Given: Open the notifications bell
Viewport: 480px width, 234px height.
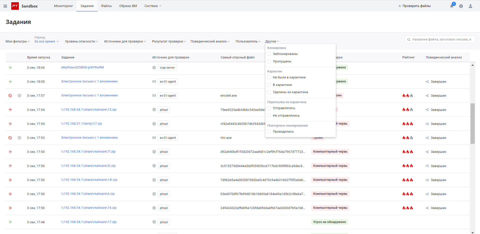Looking at the screenshot, I should [x=452, y=6].
